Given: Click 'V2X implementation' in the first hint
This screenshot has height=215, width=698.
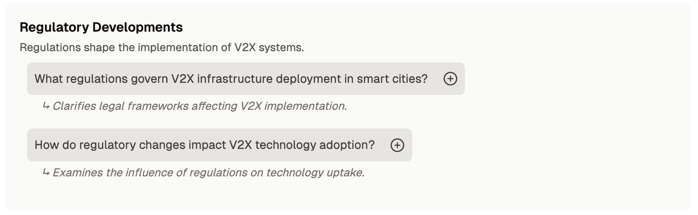Looking at the screenshot, I should click(x=292, y=106).
